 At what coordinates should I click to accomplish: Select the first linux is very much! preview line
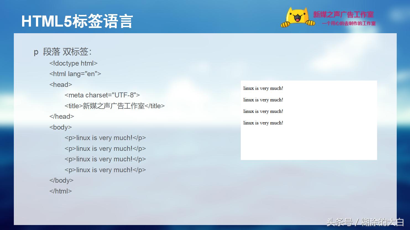tap(263, 88)
